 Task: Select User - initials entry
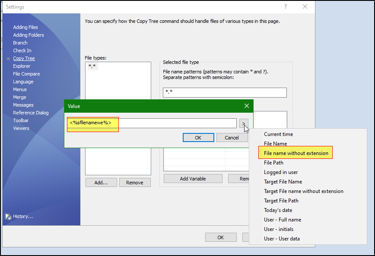[x=279, y=229]
